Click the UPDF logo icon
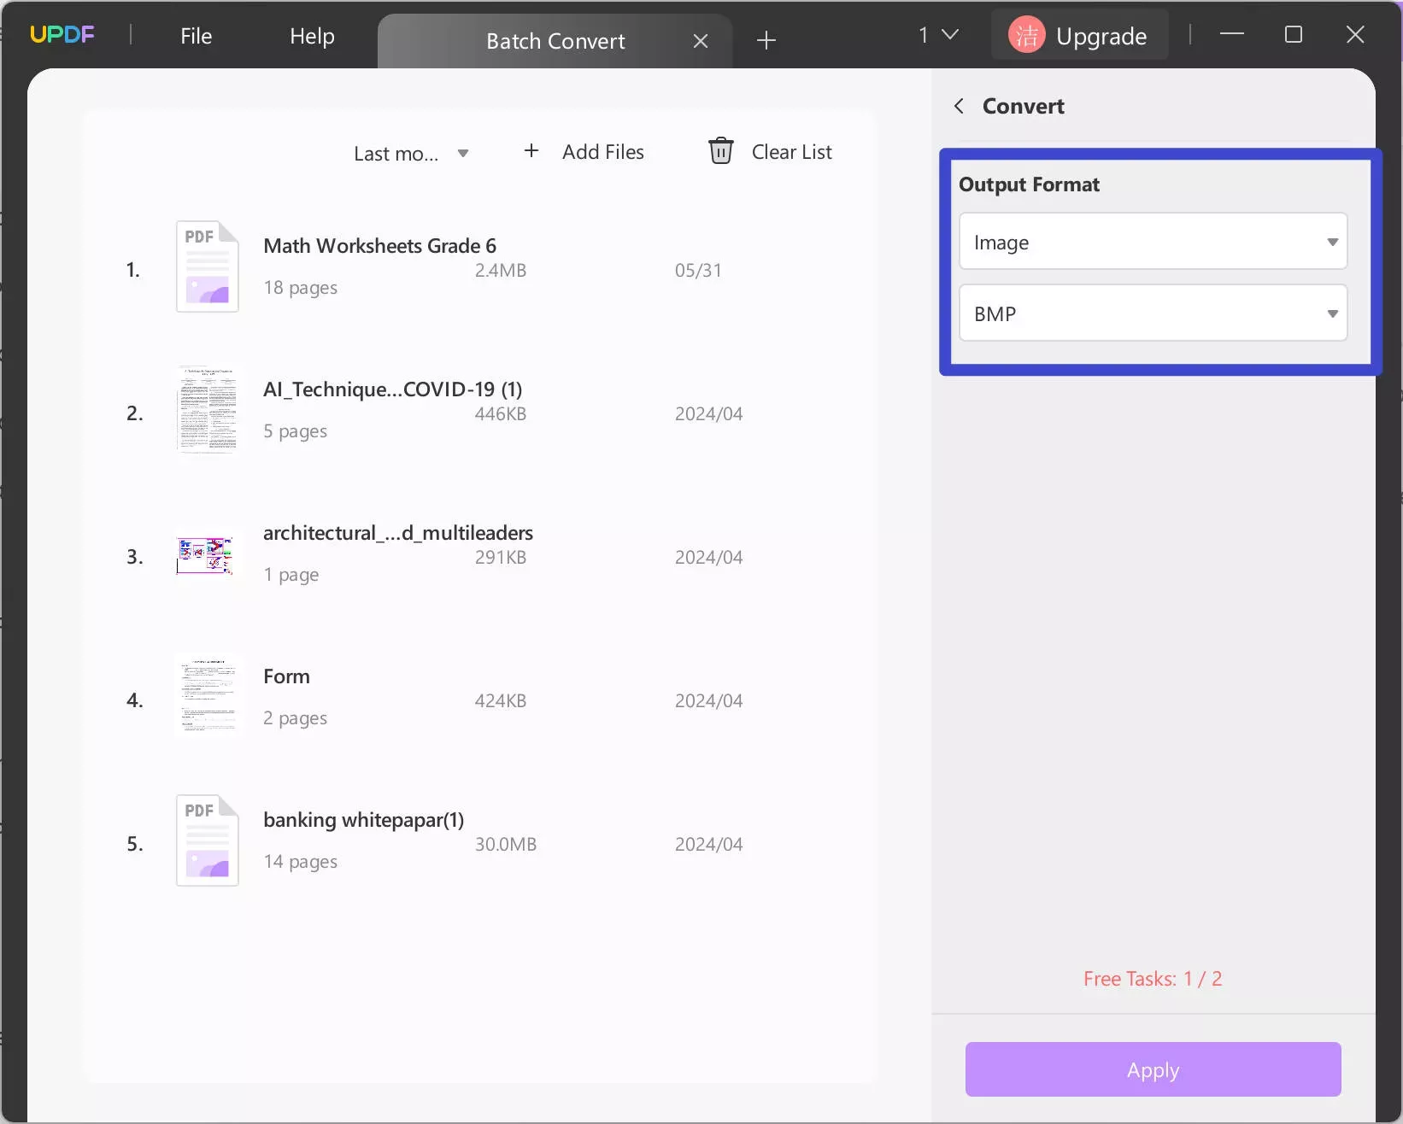1403x1124 pixels. click(62, 34)
